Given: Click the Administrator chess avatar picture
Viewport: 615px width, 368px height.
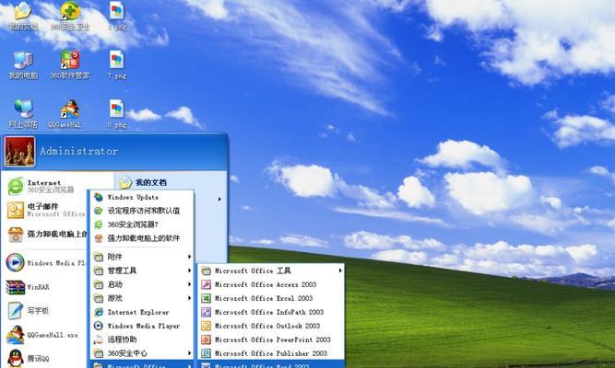Looking at the screenshot, I should coord(19,150).
